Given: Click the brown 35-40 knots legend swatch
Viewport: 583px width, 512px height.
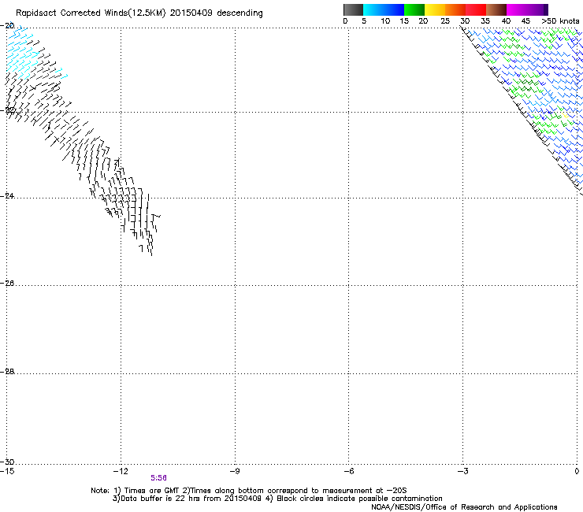Looking at the screenshot, I should (496, 9).
